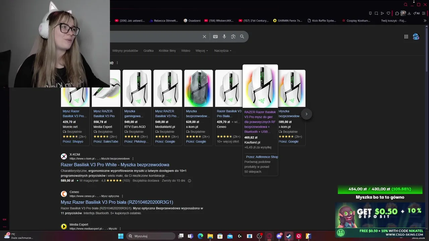Open Mysz Razer Basilisk V3 Pro biała link

117,202
